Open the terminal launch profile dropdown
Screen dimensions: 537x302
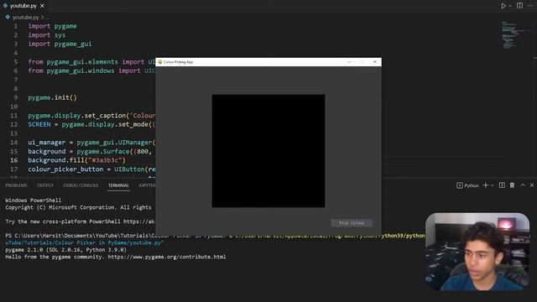click(x=493, y=185)
